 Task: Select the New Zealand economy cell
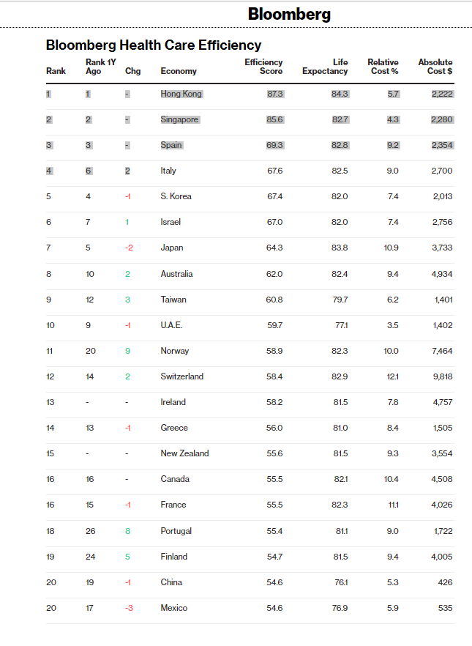click(x=184, y=453)
